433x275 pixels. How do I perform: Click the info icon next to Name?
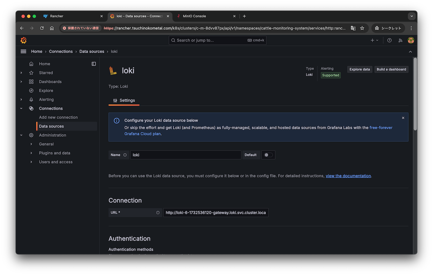click(125, 155)
